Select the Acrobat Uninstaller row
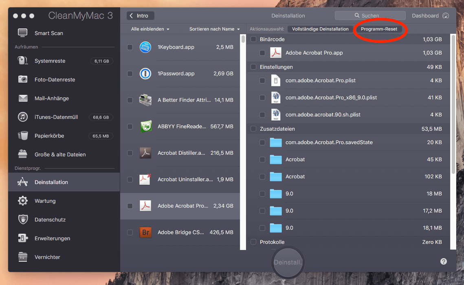The width and height of the screenshot is (464, 285). [180, 179]
